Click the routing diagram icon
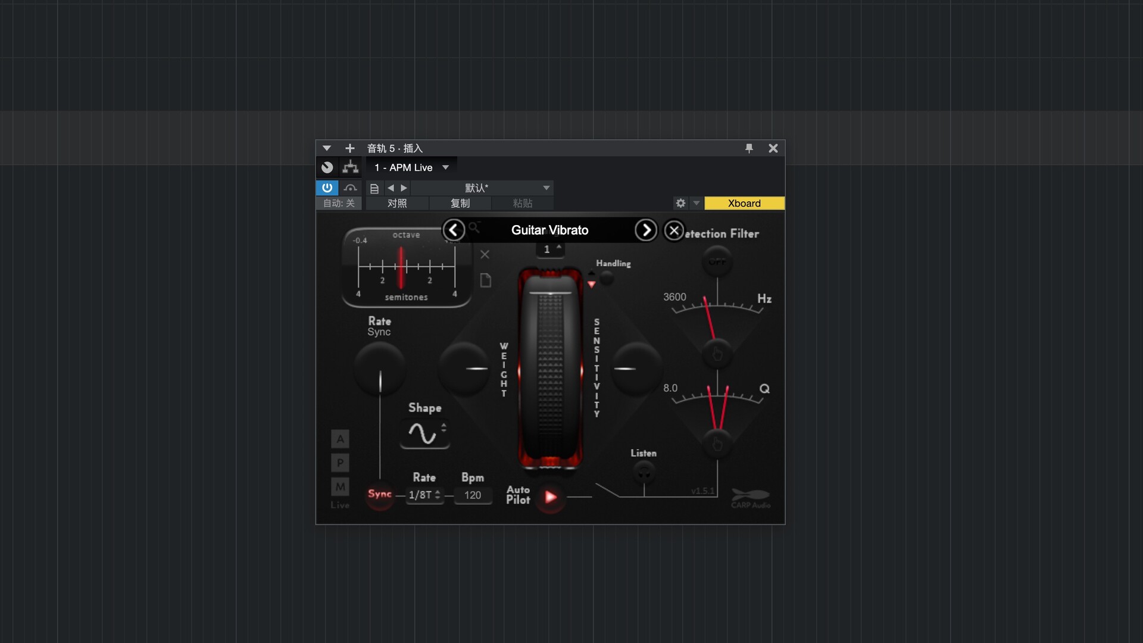 (350, 167)
